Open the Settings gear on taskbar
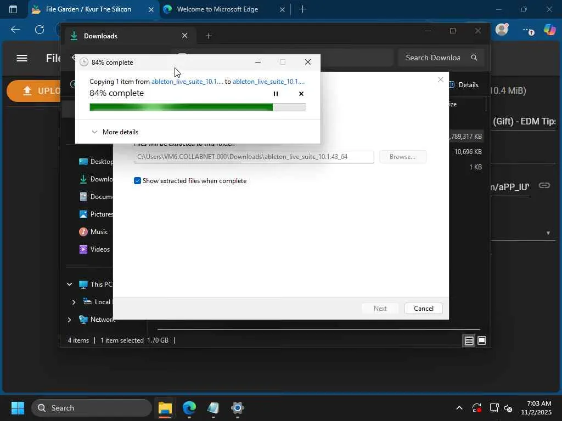This screenshot has height=421, width=562. coord(237,408)
